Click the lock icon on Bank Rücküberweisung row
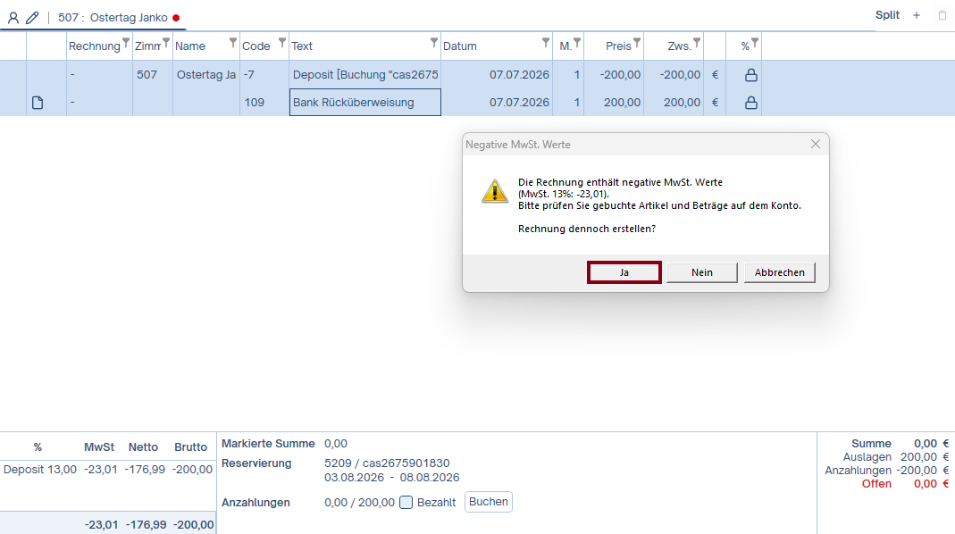This screenshot has height=534, width=955. (x=751, y=103)
